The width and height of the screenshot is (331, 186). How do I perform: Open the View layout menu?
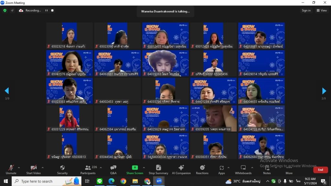click(x=322, y=10)
